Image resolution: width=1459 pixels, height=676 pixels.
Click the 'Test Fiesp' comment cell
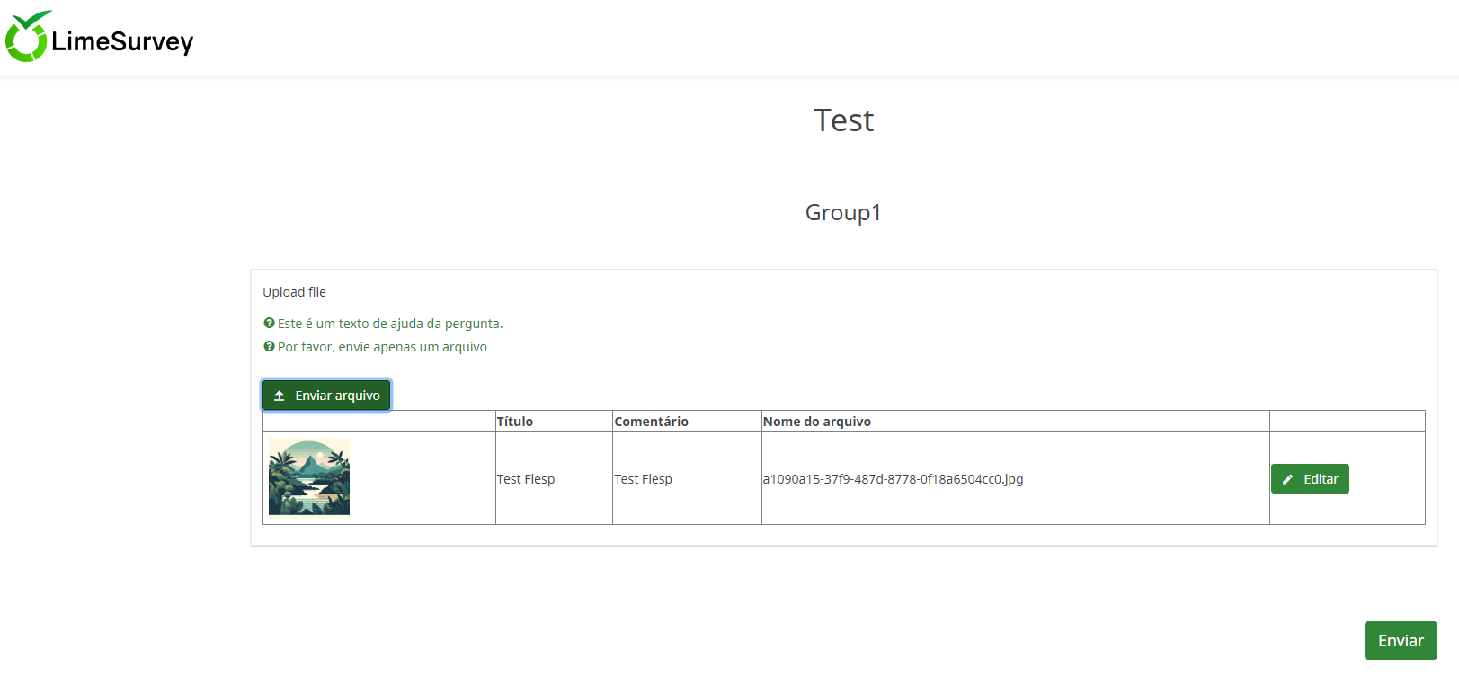click(x=643, y=479)
